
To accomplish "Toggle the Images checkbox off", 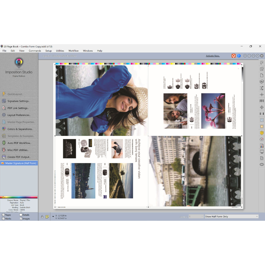I will tap(21, 219).
